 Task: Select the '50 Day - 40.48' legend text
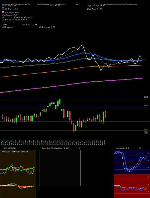coord(11,9)
